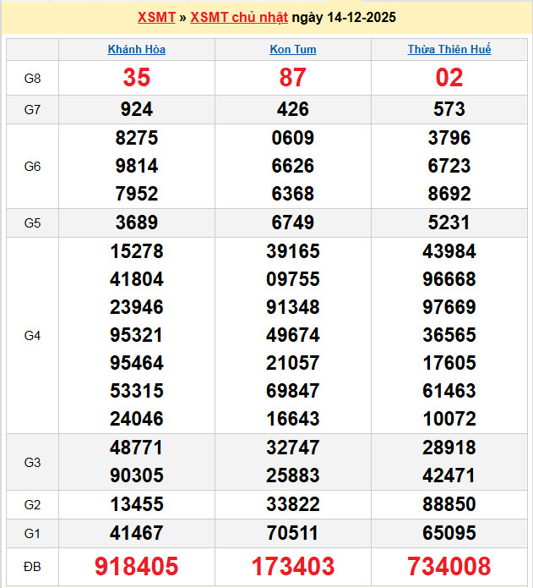533x588 pixels.
Task: Click Khánh Hòa G2 number 13455
Action: (x=137, y=505)
